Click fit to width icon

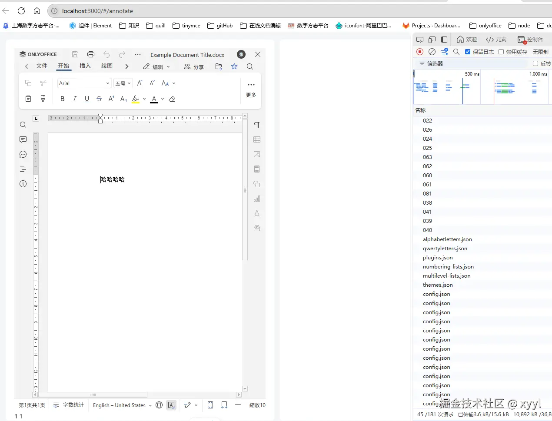click(x=224, y=405)
